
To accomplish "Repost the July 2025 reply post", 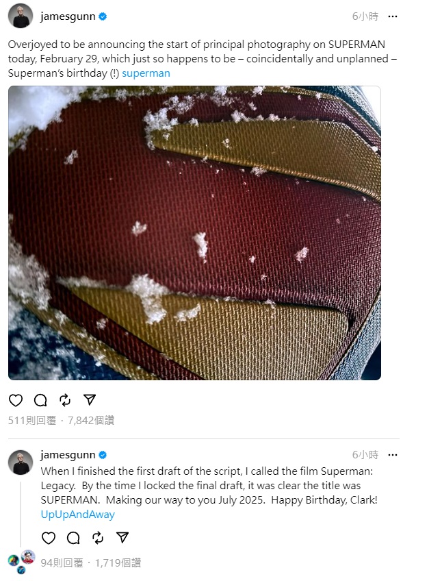I will pos(98,538).
